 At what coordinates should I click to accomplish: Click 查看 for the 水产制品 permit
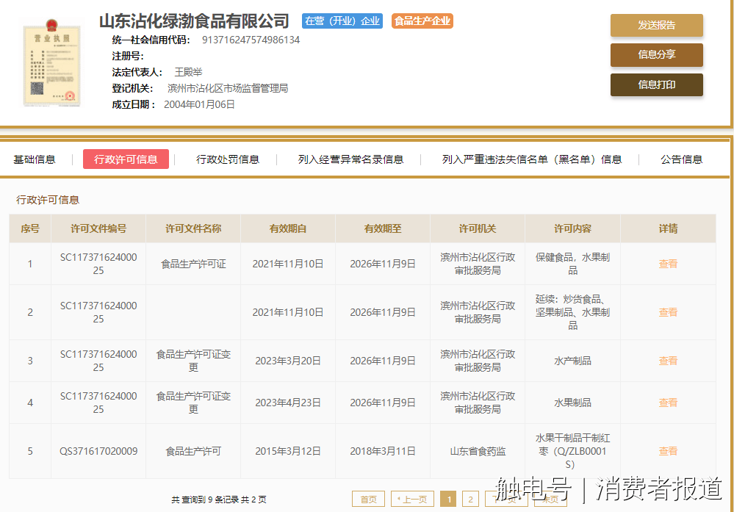668,361
